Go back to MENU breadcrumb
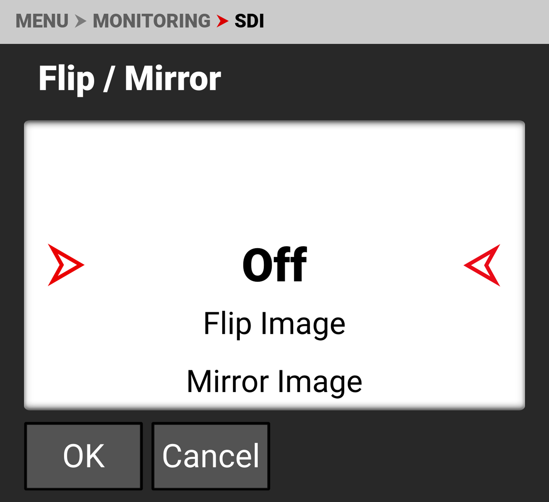This screenshot has width=549, height=502. (x=42, y=21)
